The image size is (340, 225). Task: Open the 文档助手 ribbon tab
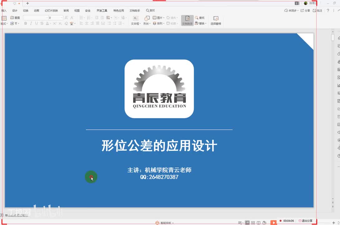point(135,11)
